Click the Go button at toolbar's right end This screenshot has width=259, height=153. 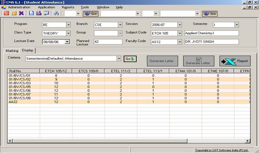tap(210, 14)
